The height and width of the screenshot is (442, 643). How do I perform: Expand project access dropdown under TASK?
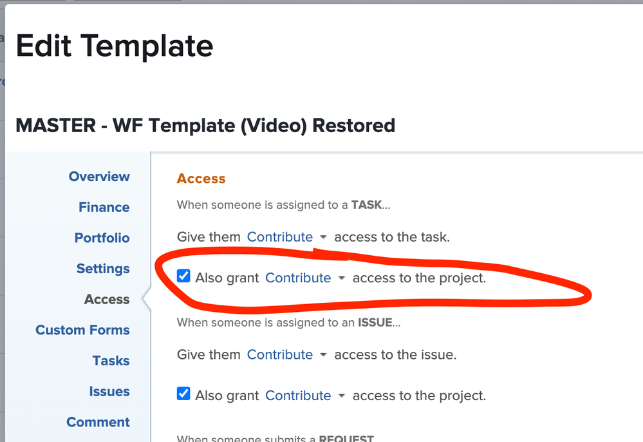[304, 278]
